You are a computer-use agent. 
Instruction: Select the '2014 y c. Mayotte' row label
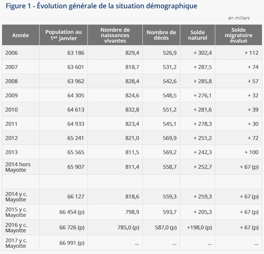click(16, 197)
